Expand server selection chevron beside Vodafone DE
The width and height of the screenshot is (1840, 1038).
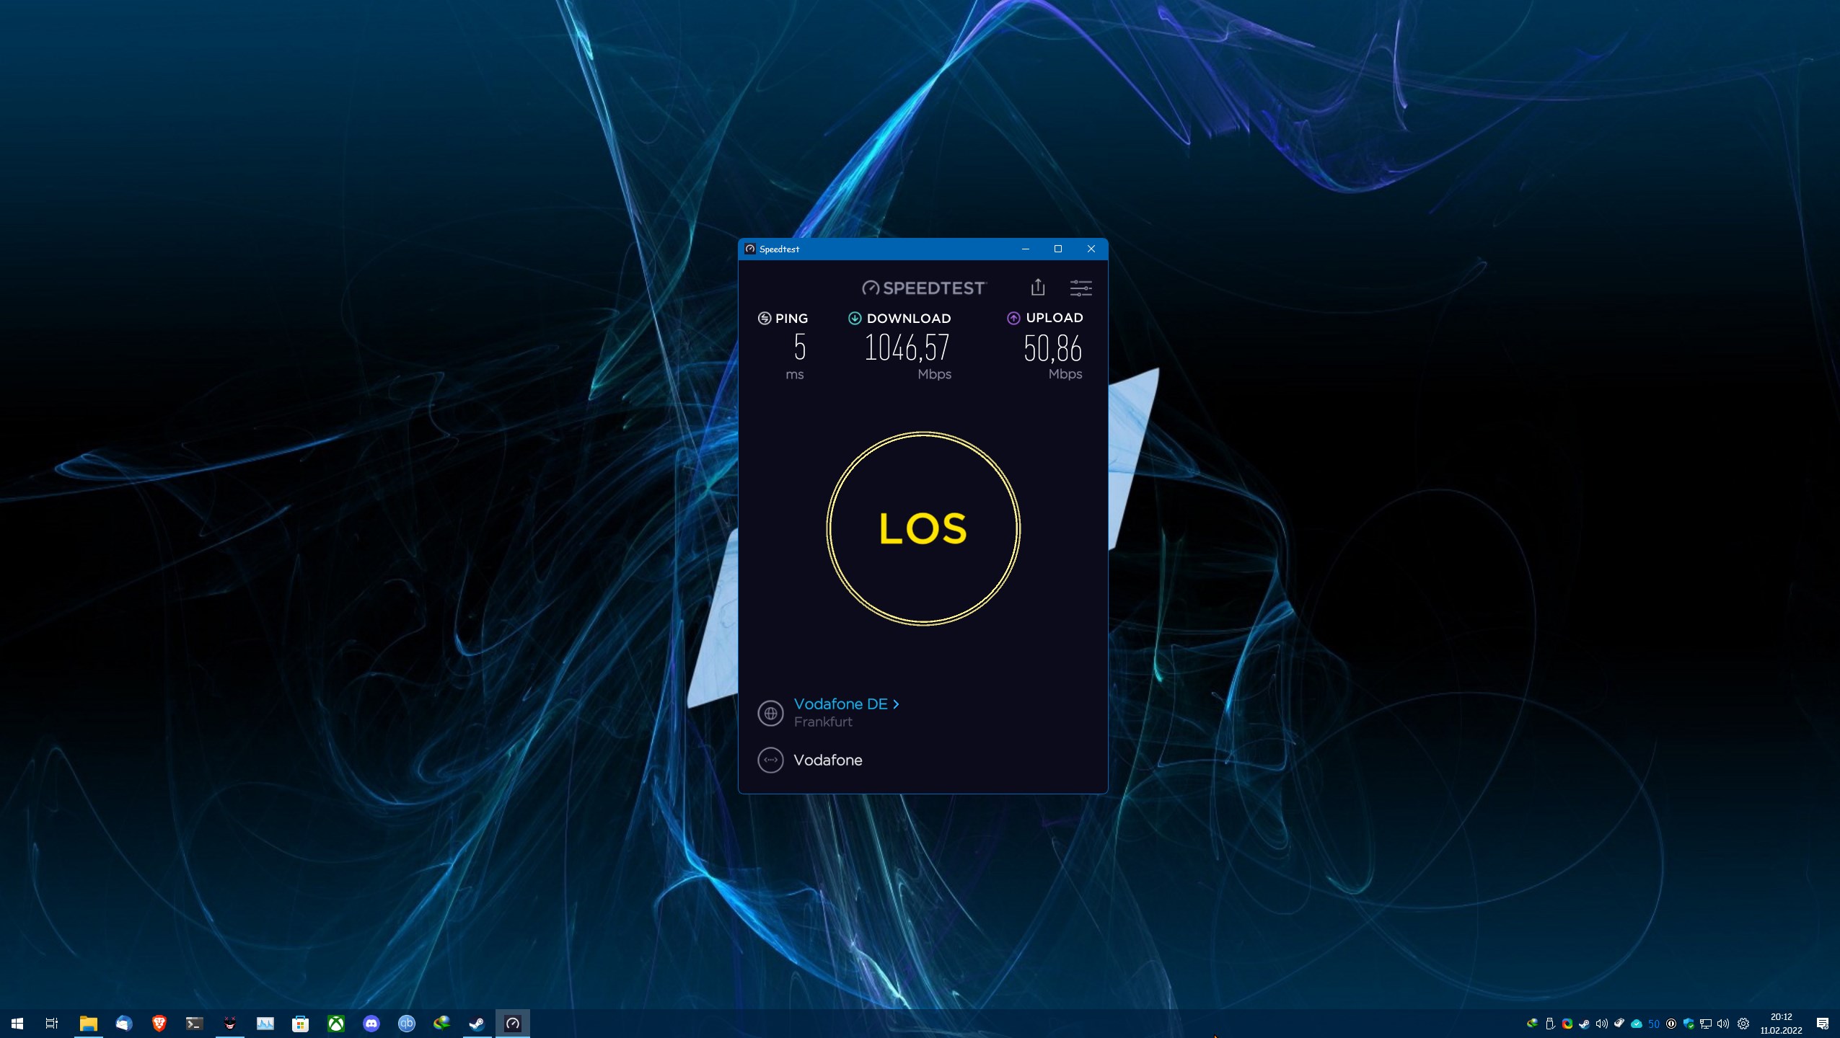click(896, 704)
